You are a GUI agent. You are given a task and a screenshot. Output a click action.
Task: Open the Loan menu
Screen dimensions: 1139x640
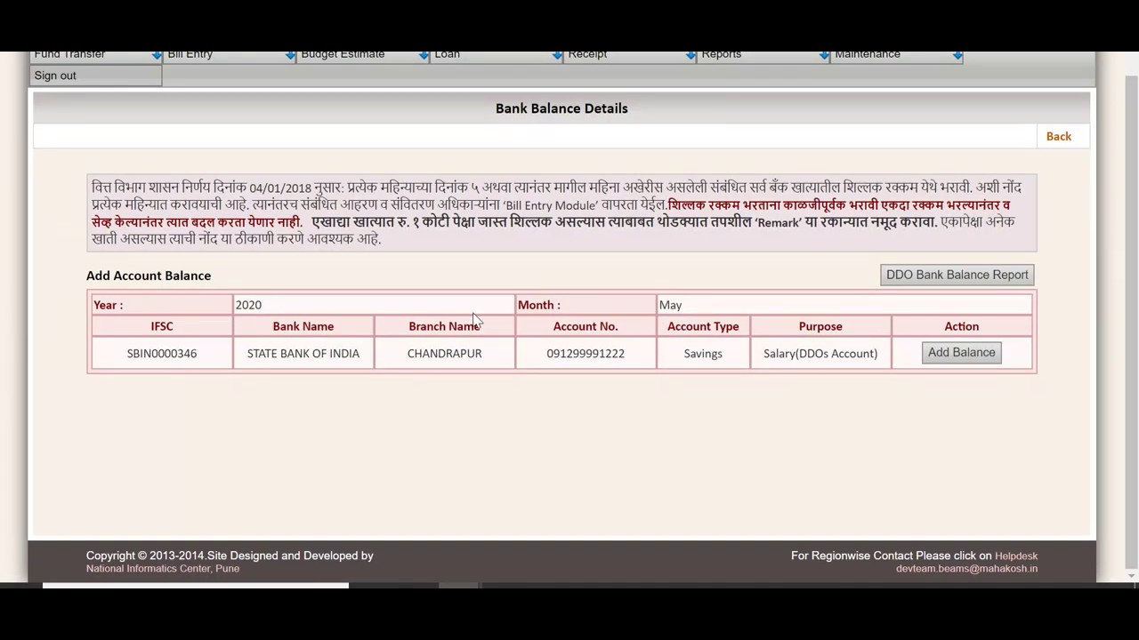coord(496,56)
